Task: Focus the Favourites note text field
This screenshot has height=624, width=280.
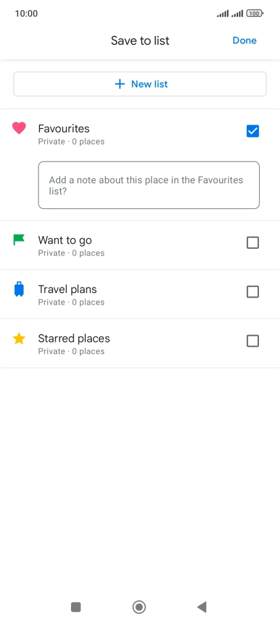Action: pyautogui.click(x=149, y=185)
